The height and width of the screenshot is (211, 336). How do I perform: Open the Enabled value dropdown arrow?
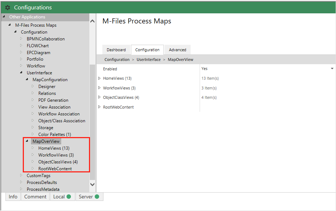click(332, 69)
